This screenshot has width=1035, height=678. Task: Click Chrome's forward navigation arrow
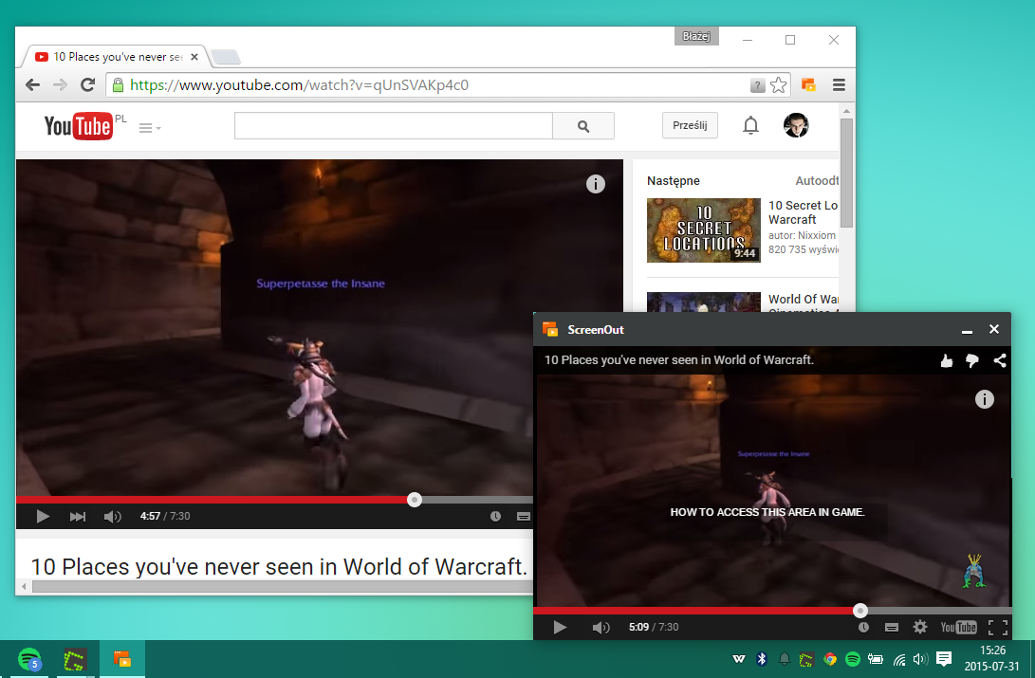coord(60,84)
